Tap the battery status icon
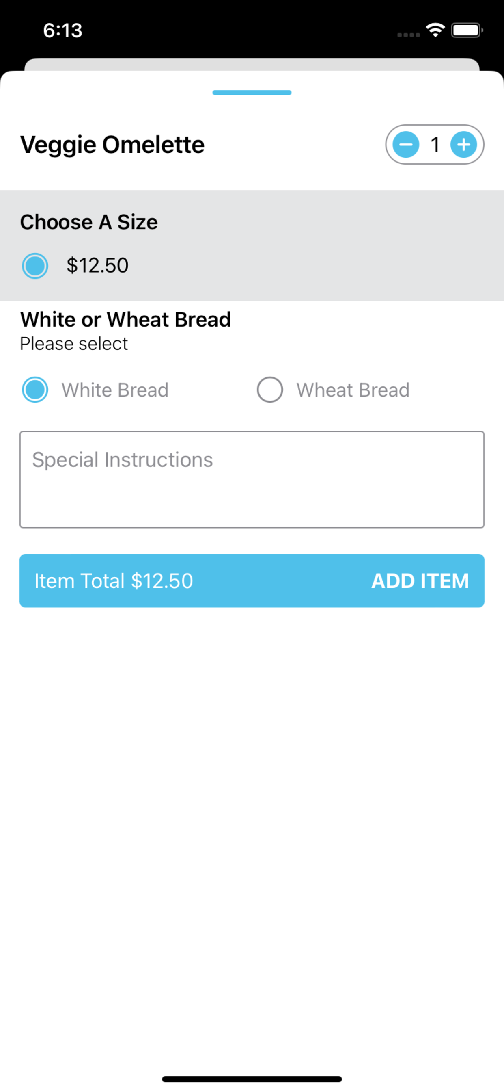The height and width of the screenshot is (1092, 504). tap(467, 30)
